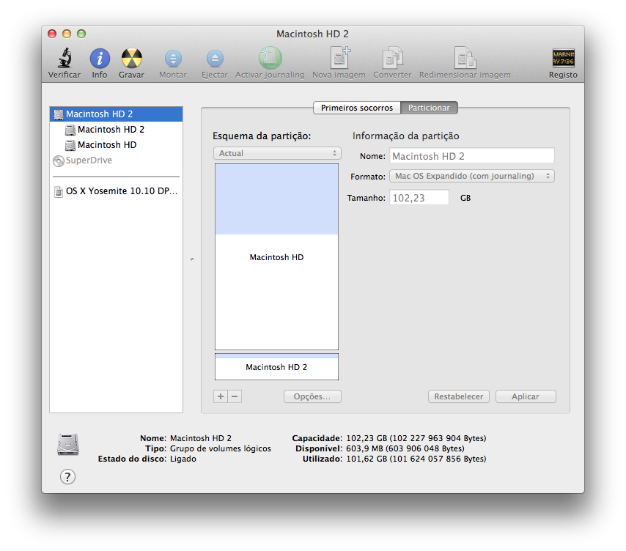The height and width of the screenshot is (551, 626).
Task: Click the Tipo value Grupo de volumes lógicos
Action: [x=221, y=448]
